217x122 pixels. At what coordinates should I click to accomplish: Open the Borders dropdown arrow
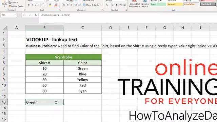click(45, 5)
